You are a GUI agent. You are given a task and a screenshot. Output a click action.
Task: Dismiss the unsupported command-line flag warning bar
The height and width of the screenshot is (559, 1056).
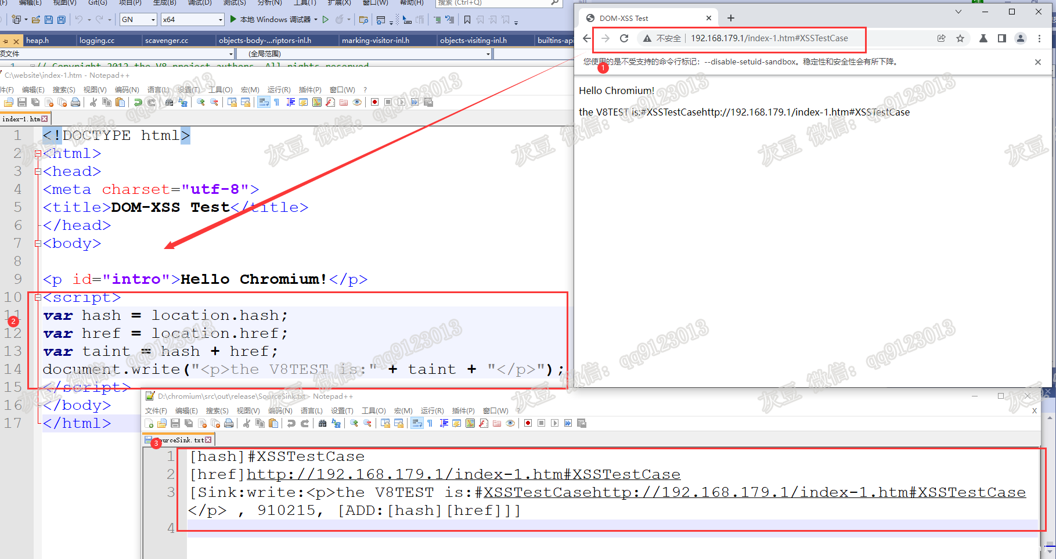[1038, 62]
